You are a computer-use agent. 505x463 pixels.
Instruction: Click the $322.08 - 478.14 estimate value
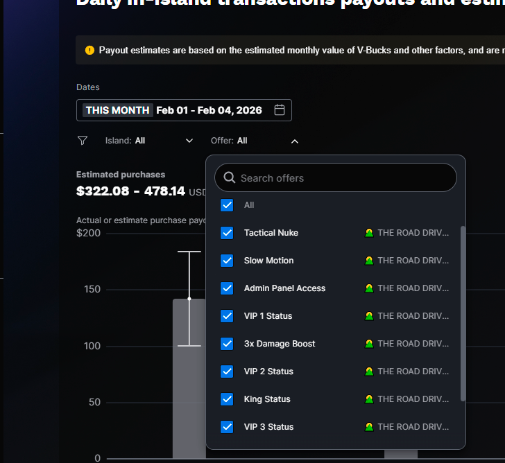[130, 191]
